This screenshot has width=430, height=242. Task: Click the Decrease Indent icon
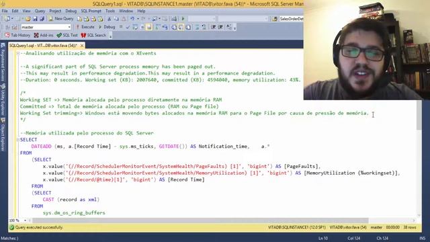(x=214, y=27)
